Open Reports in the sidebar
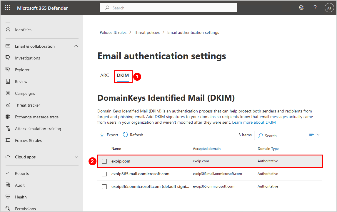The height and width of the screenshot is (212, 337). [22, 173]
